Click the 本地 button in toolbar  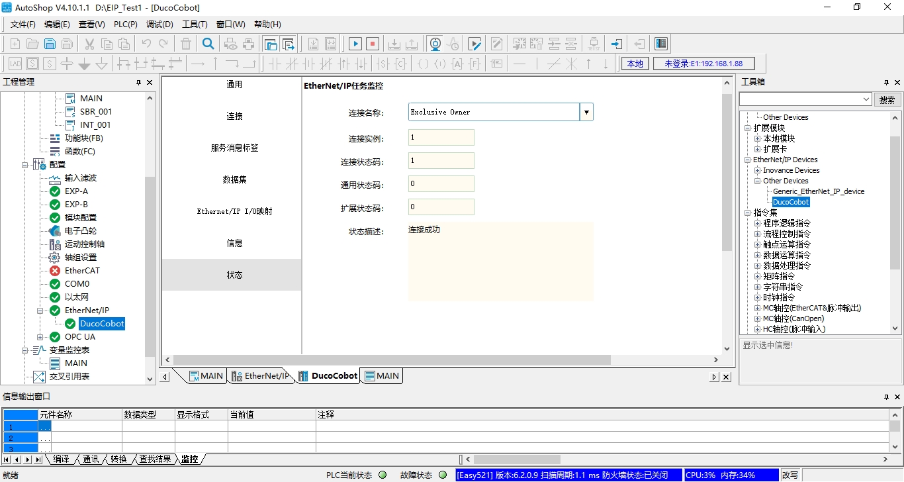tap(635, 64)
